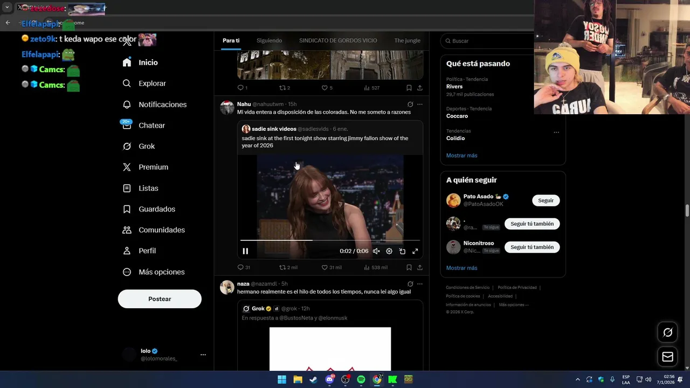Screen dimensions: 690x388
Task: Open more options on naza's post
Action: tap(420, 283)
